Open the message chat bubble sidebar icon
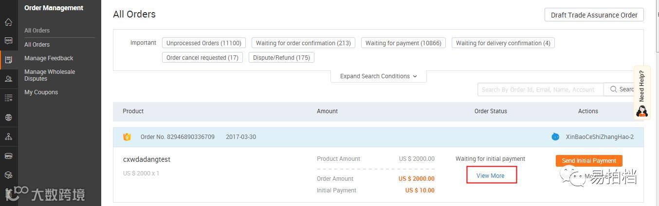Screen dimensions: 659x206 pyautogui.click(x=8, y=41)
